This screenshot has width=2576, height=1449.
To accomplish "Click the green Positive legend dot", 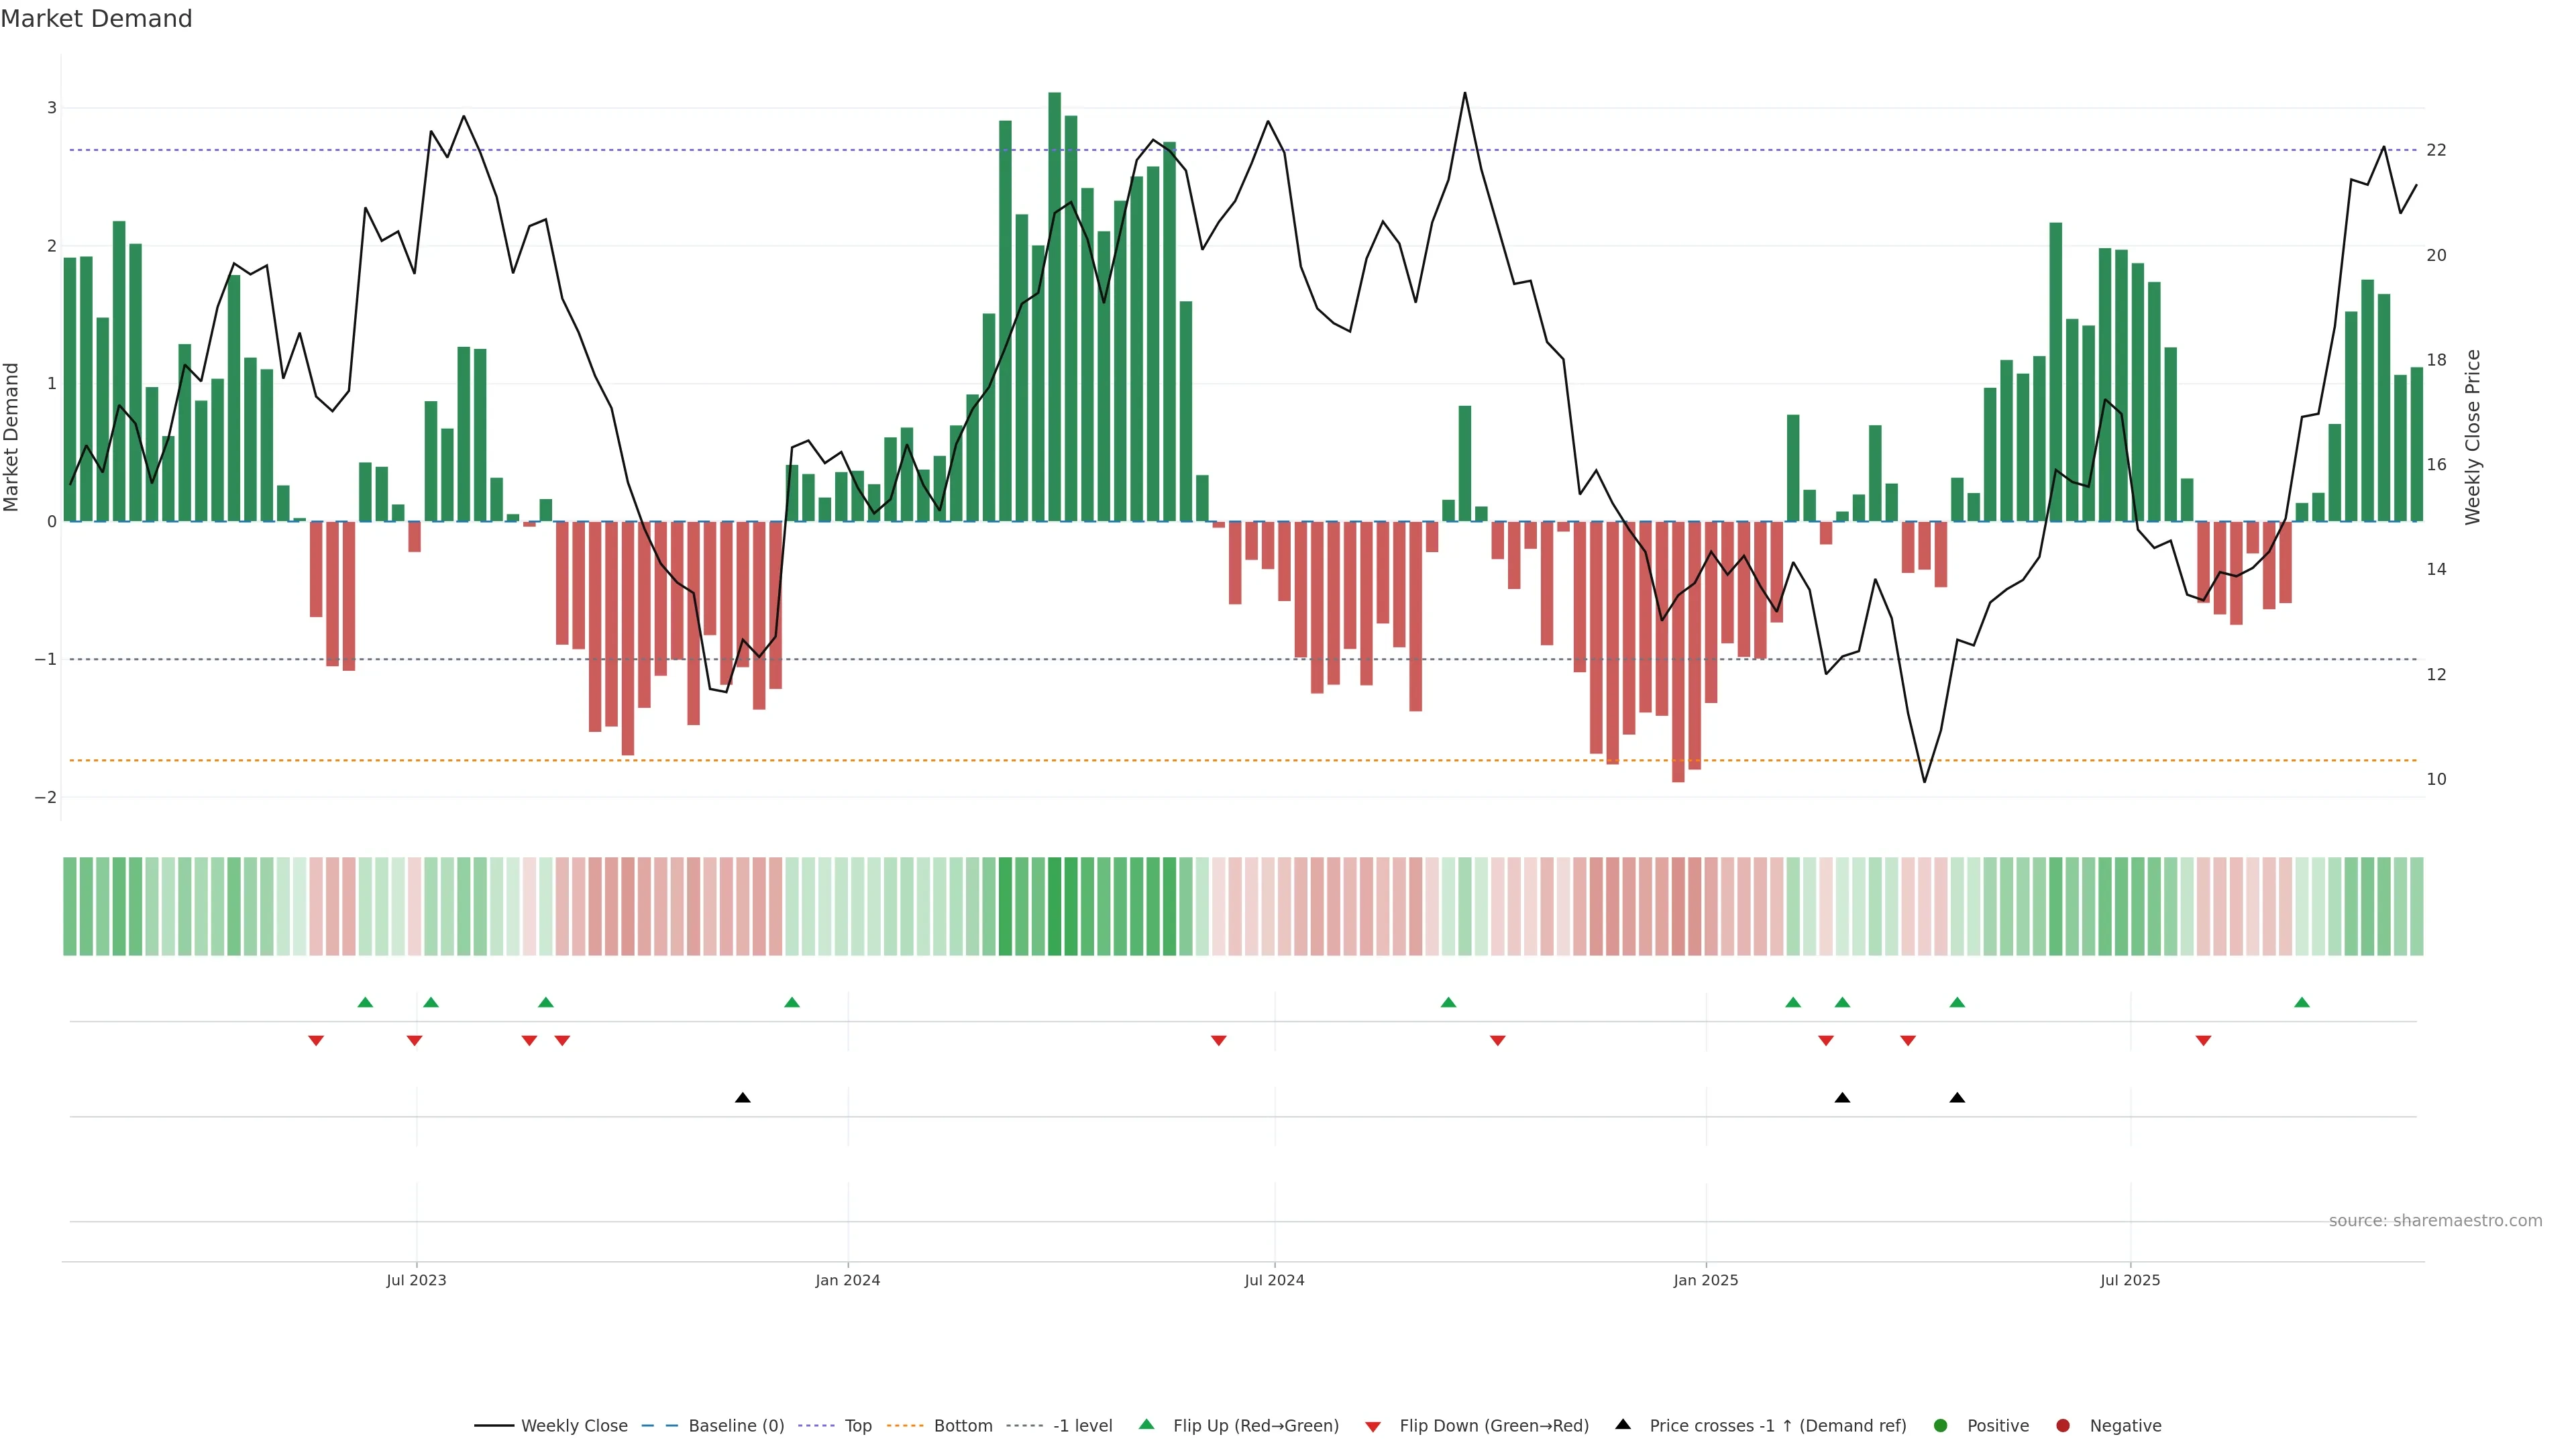I will click(1941, 1426).
